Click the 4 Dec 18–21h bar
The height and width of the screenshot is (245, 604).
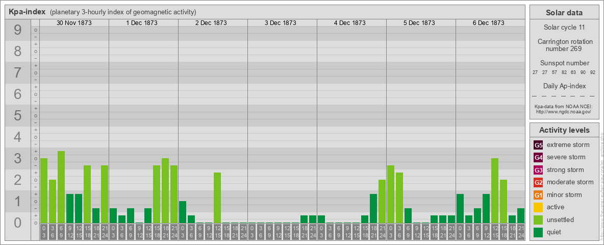373,208
